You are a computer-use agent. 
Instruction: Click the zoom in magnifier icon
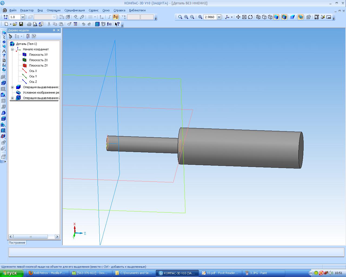pos(186,17)
